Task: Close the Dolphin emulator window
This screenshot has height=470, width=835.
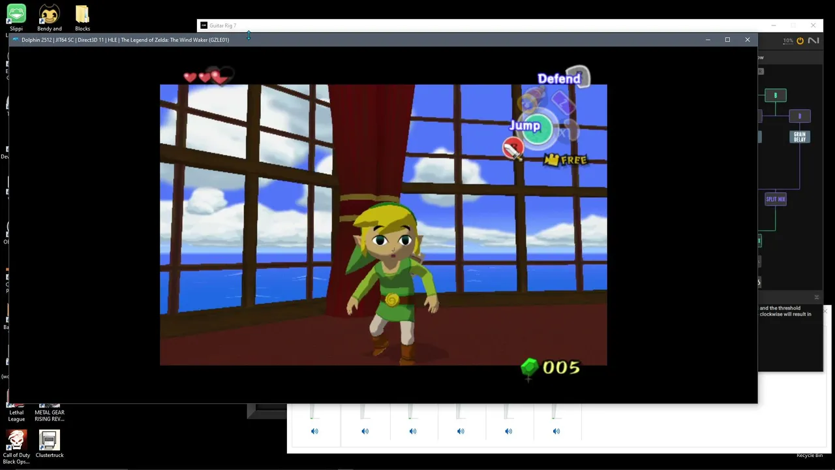Action: point(748,40)
